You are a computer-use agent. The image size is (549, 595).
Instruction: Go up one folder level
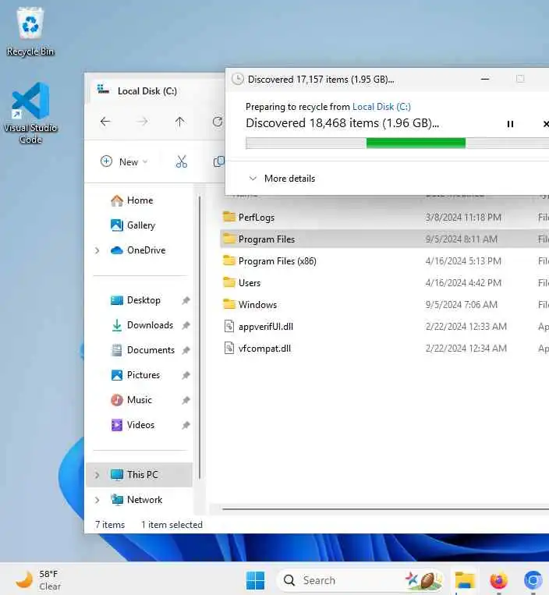tap(179, 122)
